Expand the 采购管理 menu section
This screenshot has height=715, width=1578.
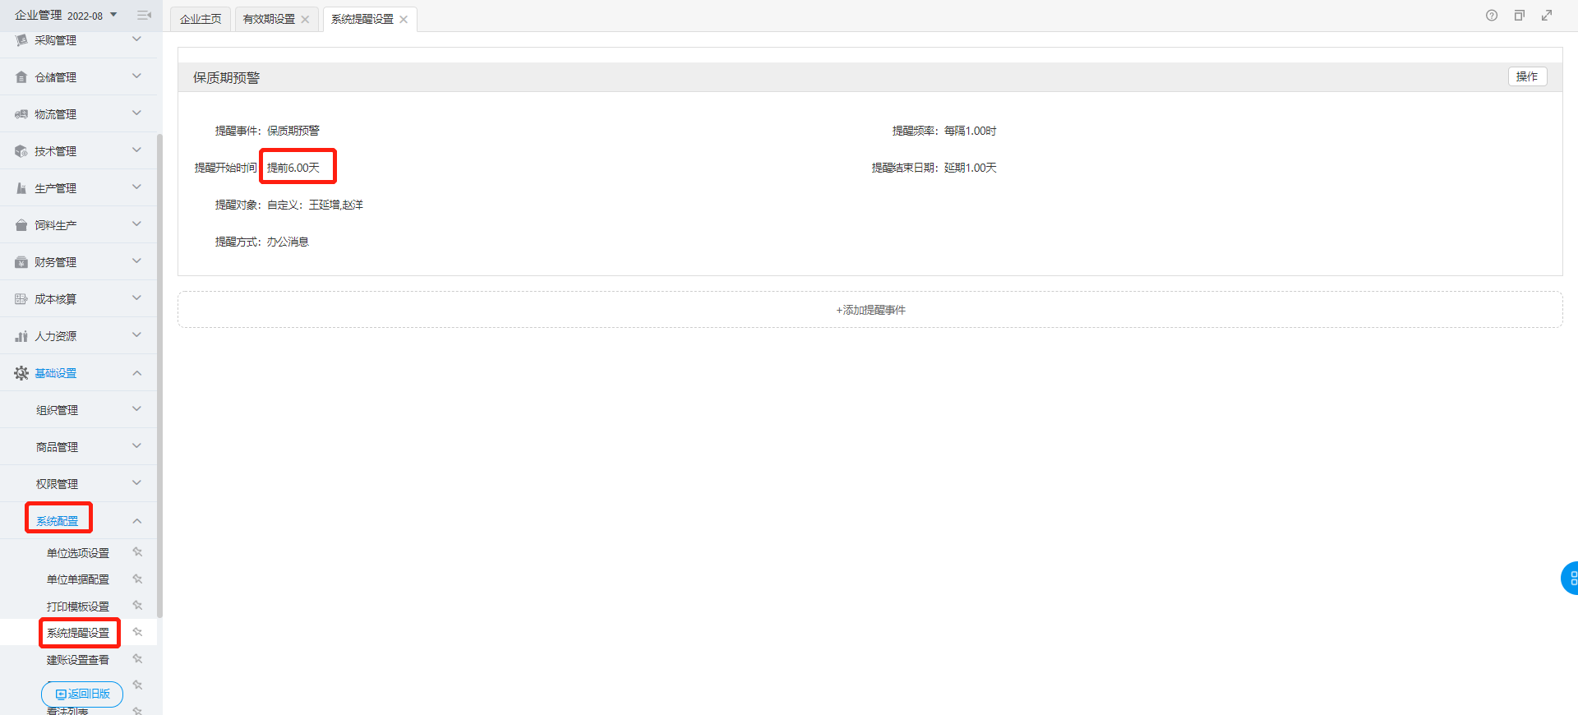pos(136,39)
